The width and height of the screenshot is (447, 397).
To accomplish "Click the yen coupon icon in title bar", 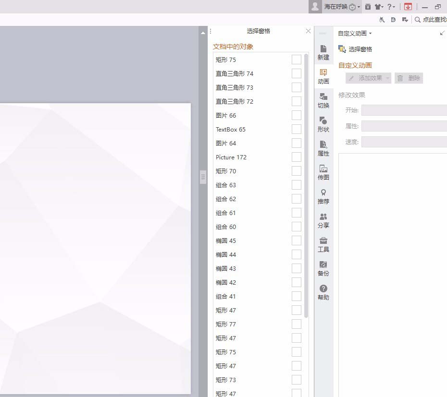I will tap(368, 7).
